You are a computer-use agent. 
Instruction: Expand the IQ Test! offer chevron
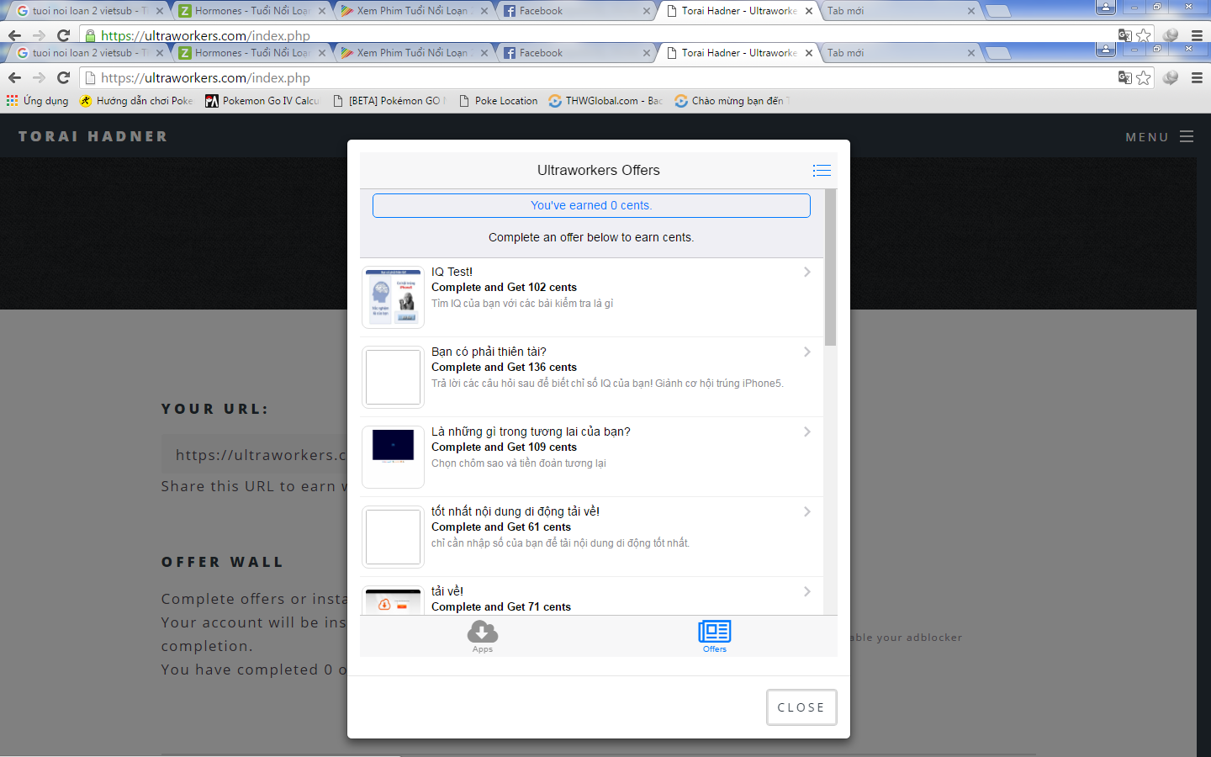point(806,272)
